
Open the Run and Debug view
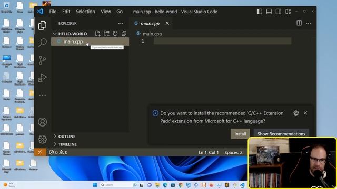tap(42, 78)
